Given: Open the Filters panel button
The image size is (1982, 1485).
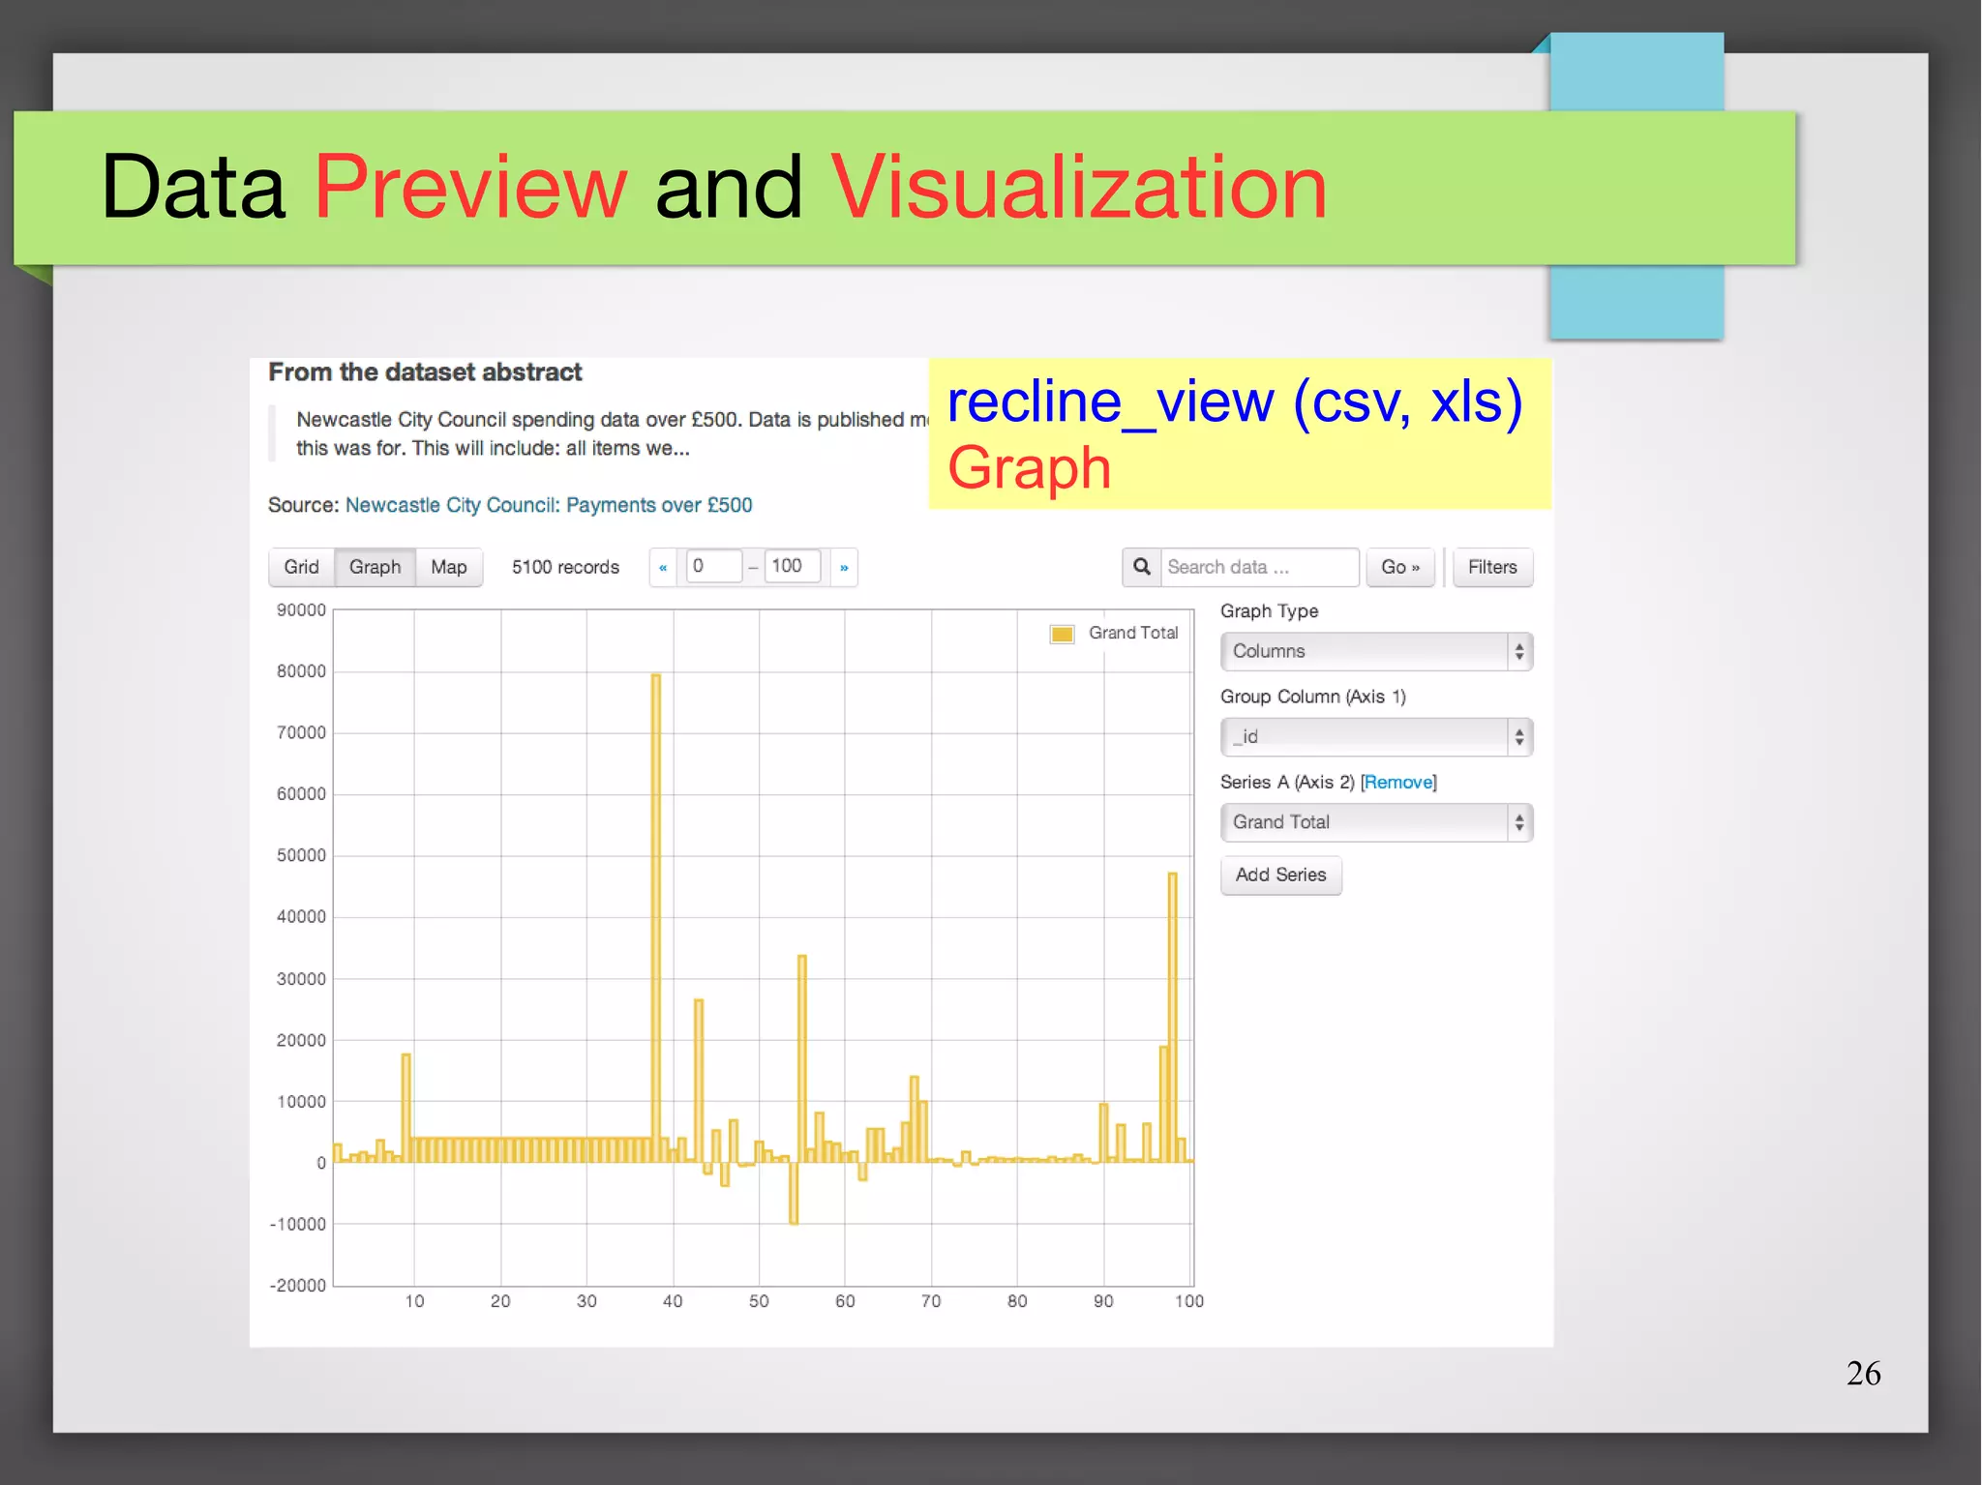Looking at the screenshot, I should [x=1492, y=567].
